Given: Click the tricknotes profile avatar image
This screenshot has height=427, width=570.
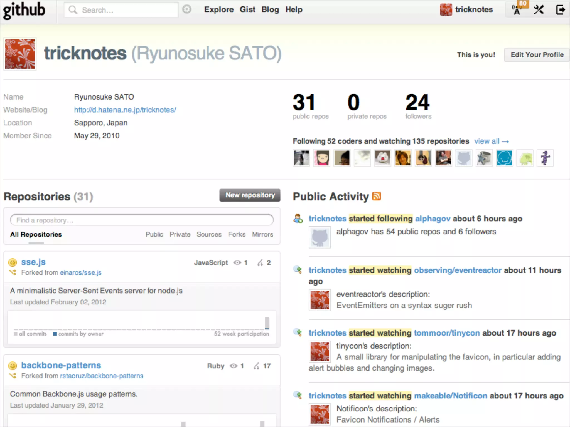Looking at the screenshot, I should 20,54.
